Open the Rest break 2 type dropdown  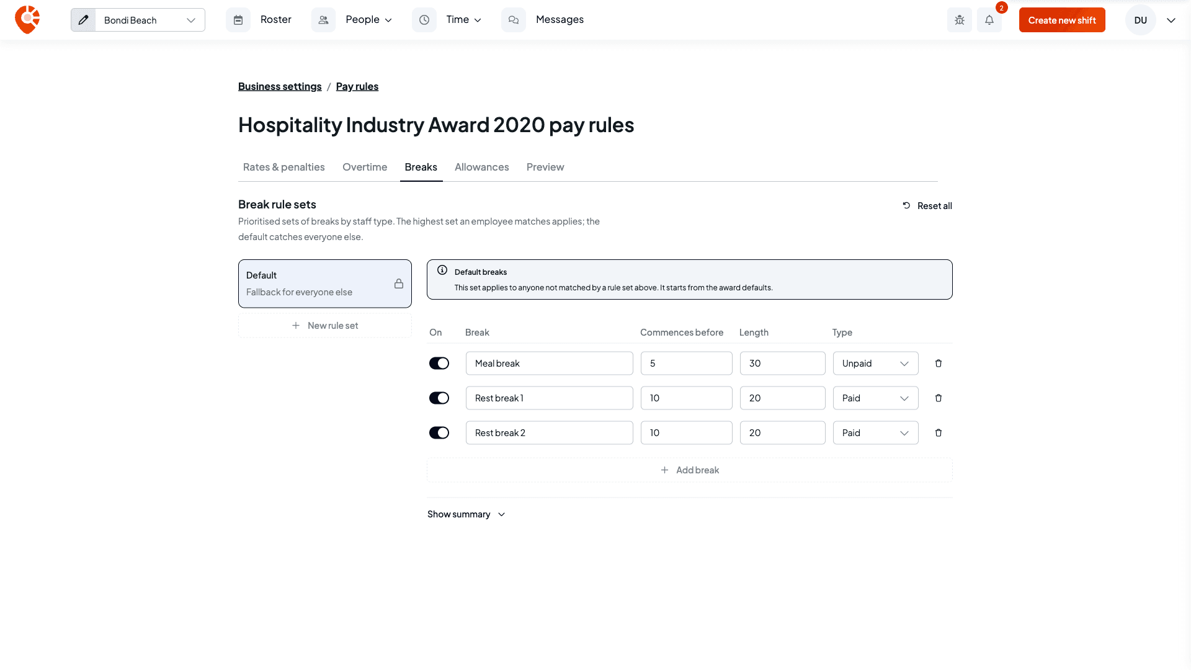pos(875,433)
